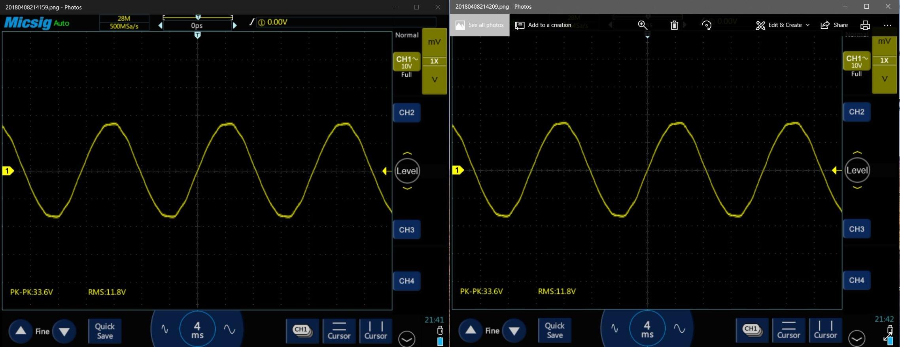Toggle CH2 channel in left oscilloscope image
The width and height of the screenshot is (900, 347).
pos(407,113)
